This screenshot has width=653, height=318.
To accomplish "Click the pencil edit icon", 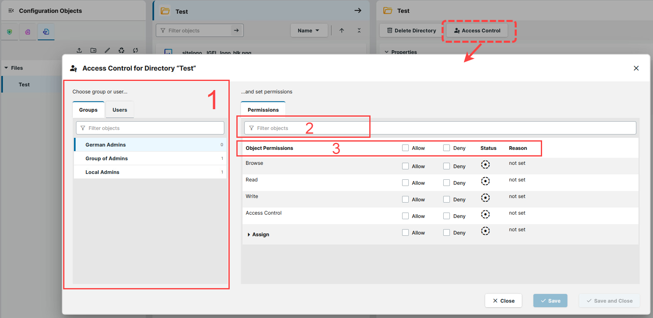I will point(107,50).
